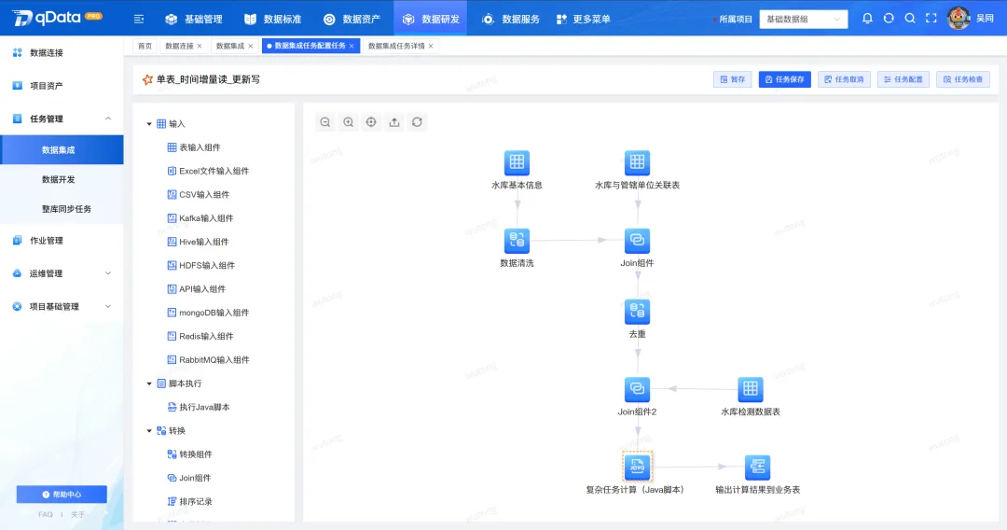Click the refresh canvas icon

[418, 122]
